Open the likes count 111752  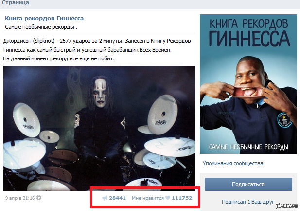(182, 198)
